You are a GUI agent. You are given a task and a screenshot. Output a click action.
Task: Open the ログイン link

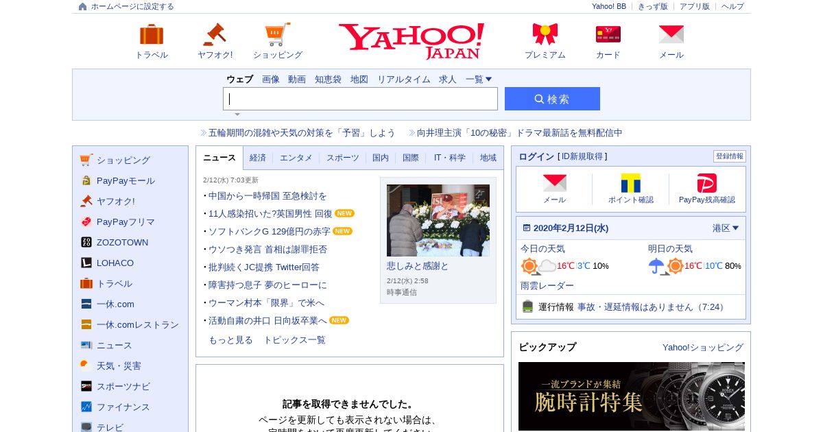click(x=536, y=156)
